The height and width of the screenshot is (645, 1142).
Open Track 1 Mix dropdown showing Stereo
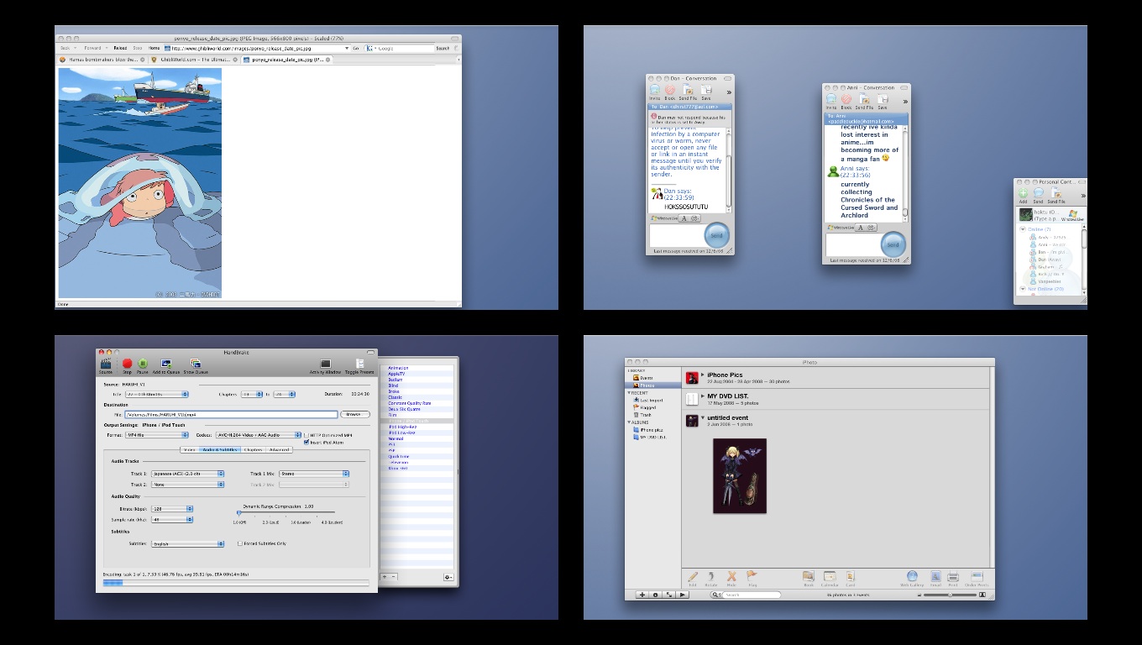point(315,474)
